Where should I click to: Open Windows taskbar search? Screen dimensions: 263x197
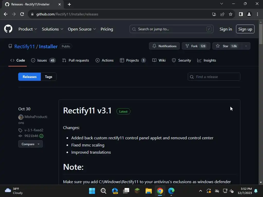pyautogui.click(x=103, y=191)
